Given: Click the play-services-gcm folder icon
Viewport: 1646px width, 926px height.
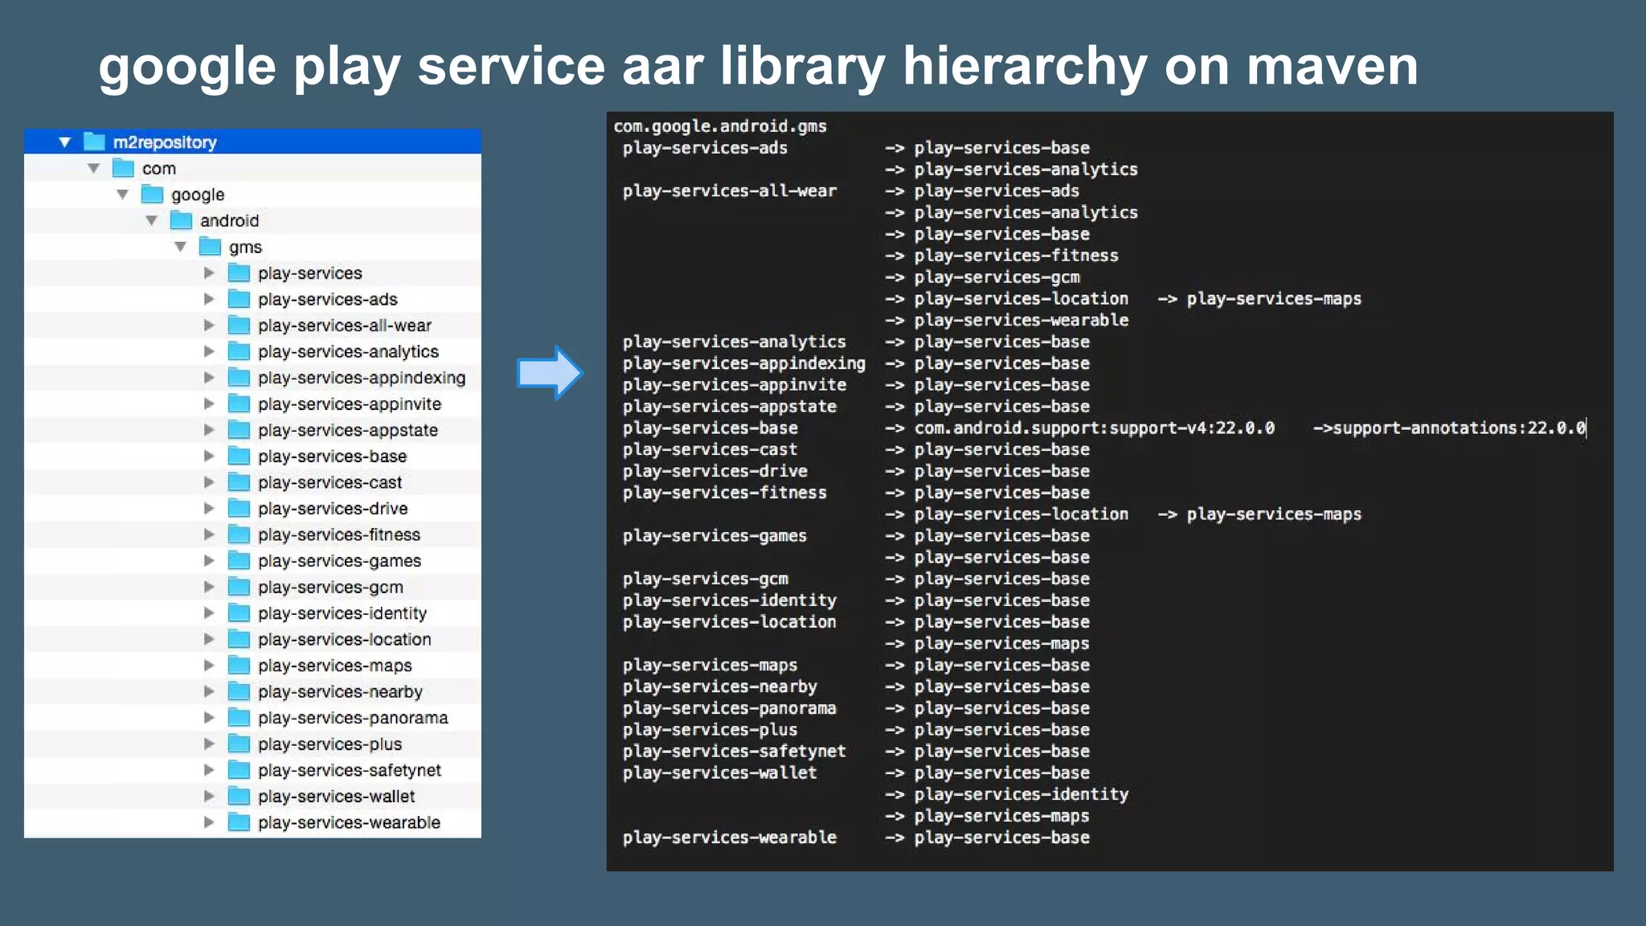Looking at the screenshot, I should (239, 586).
